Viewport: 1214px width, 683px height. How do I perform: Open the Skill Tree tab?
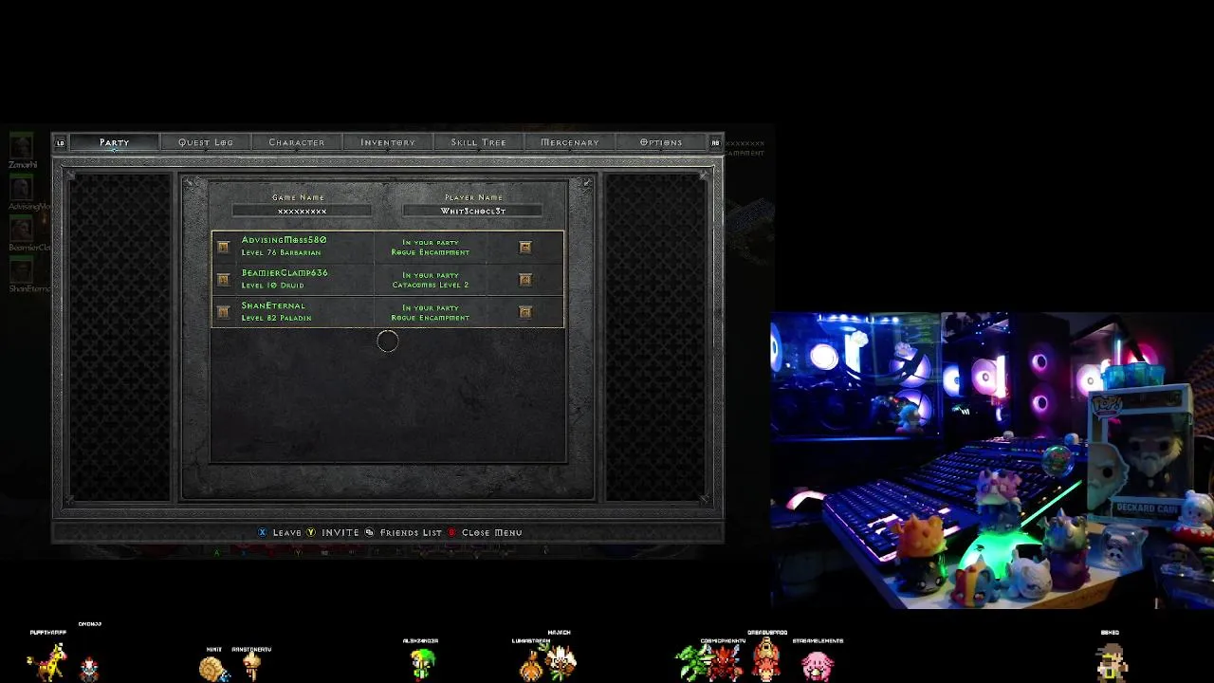tap(479, 142)
